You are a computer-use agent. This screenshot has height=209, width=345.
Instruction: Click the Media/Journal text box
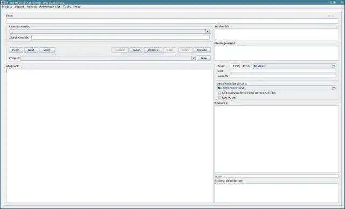[x=277, y=53]
